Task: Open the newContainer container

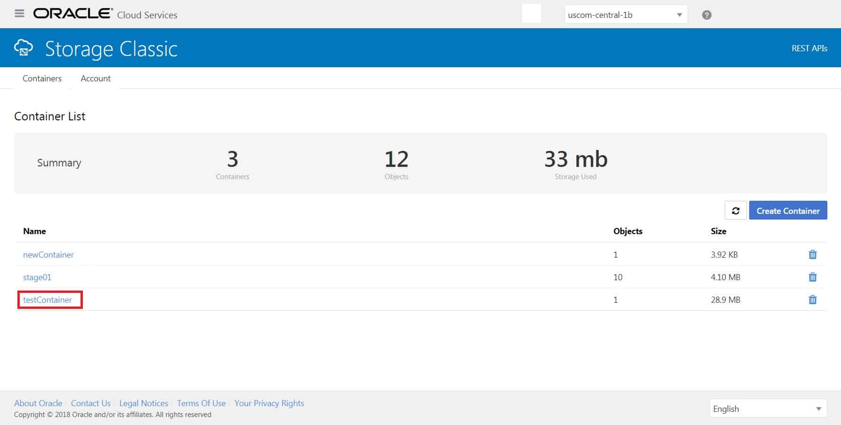Action: [49, 255]
